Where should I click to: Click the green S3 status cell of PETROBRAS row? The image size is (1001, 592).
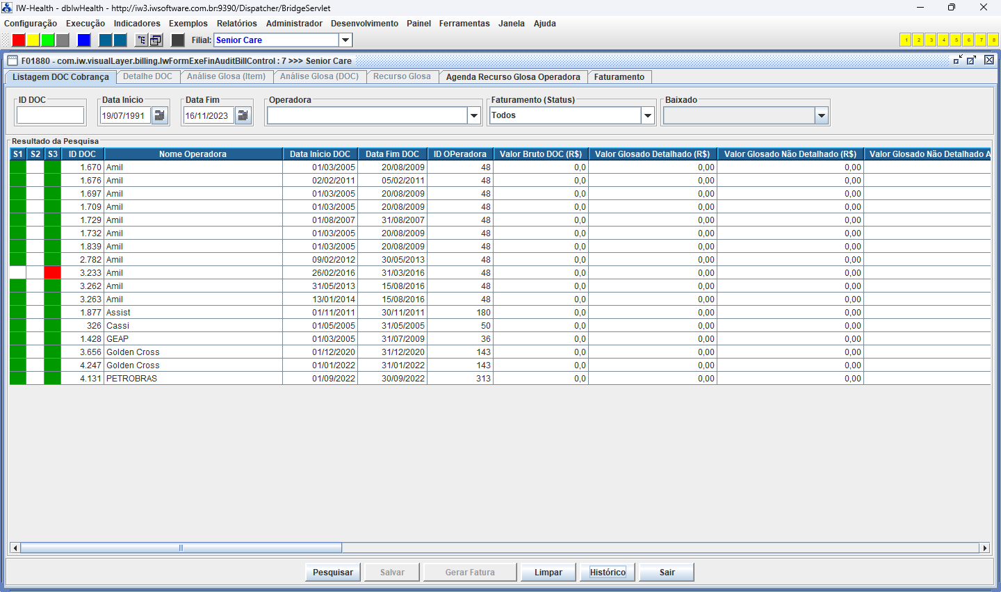pyautogui.click(x=52, y=379)
